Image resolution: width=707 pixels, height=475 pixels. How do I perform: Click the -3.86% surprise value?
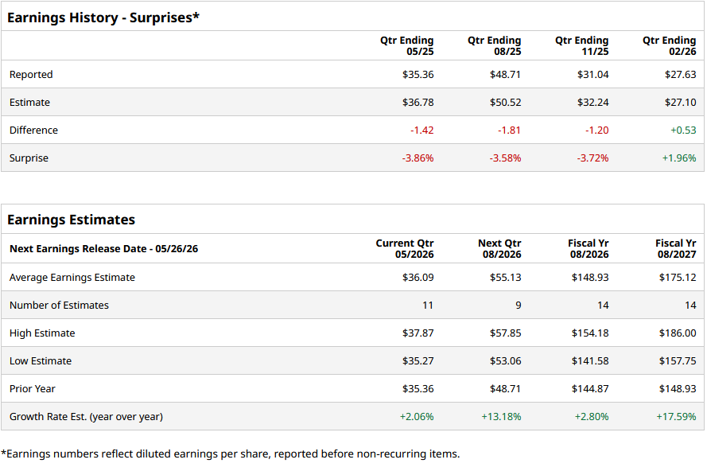(418, 158)
